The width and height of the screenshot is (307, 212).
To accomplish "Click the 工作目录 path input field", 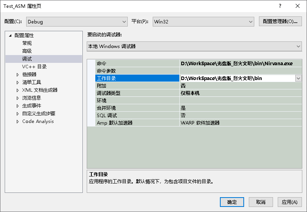I will [237, 78].
